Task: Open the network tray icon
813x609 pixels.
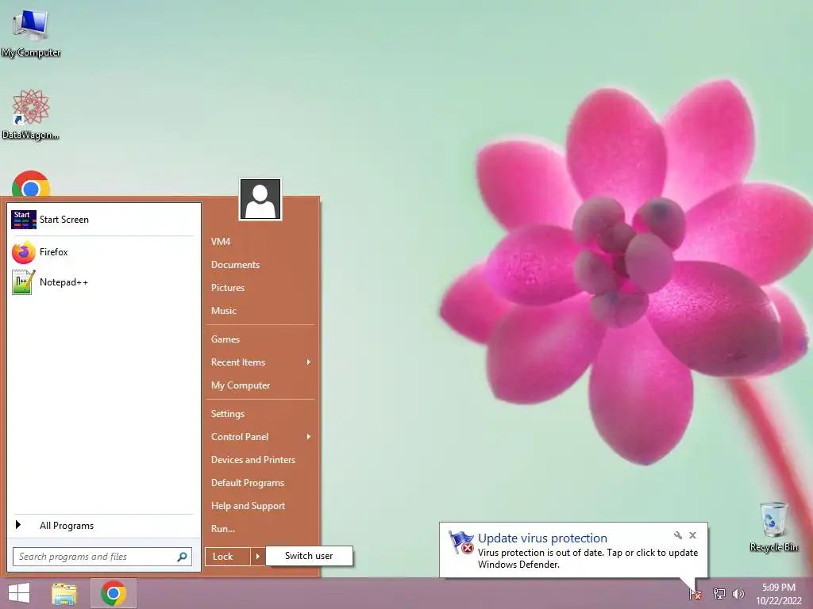Action: [719, 593]
